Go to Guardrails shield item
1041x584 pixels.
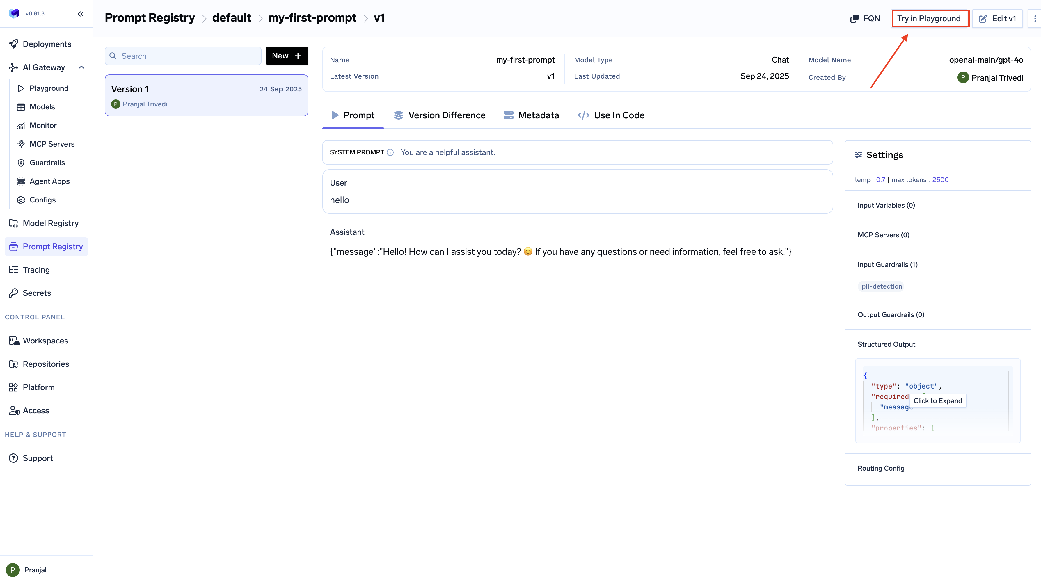click(47, 163)
